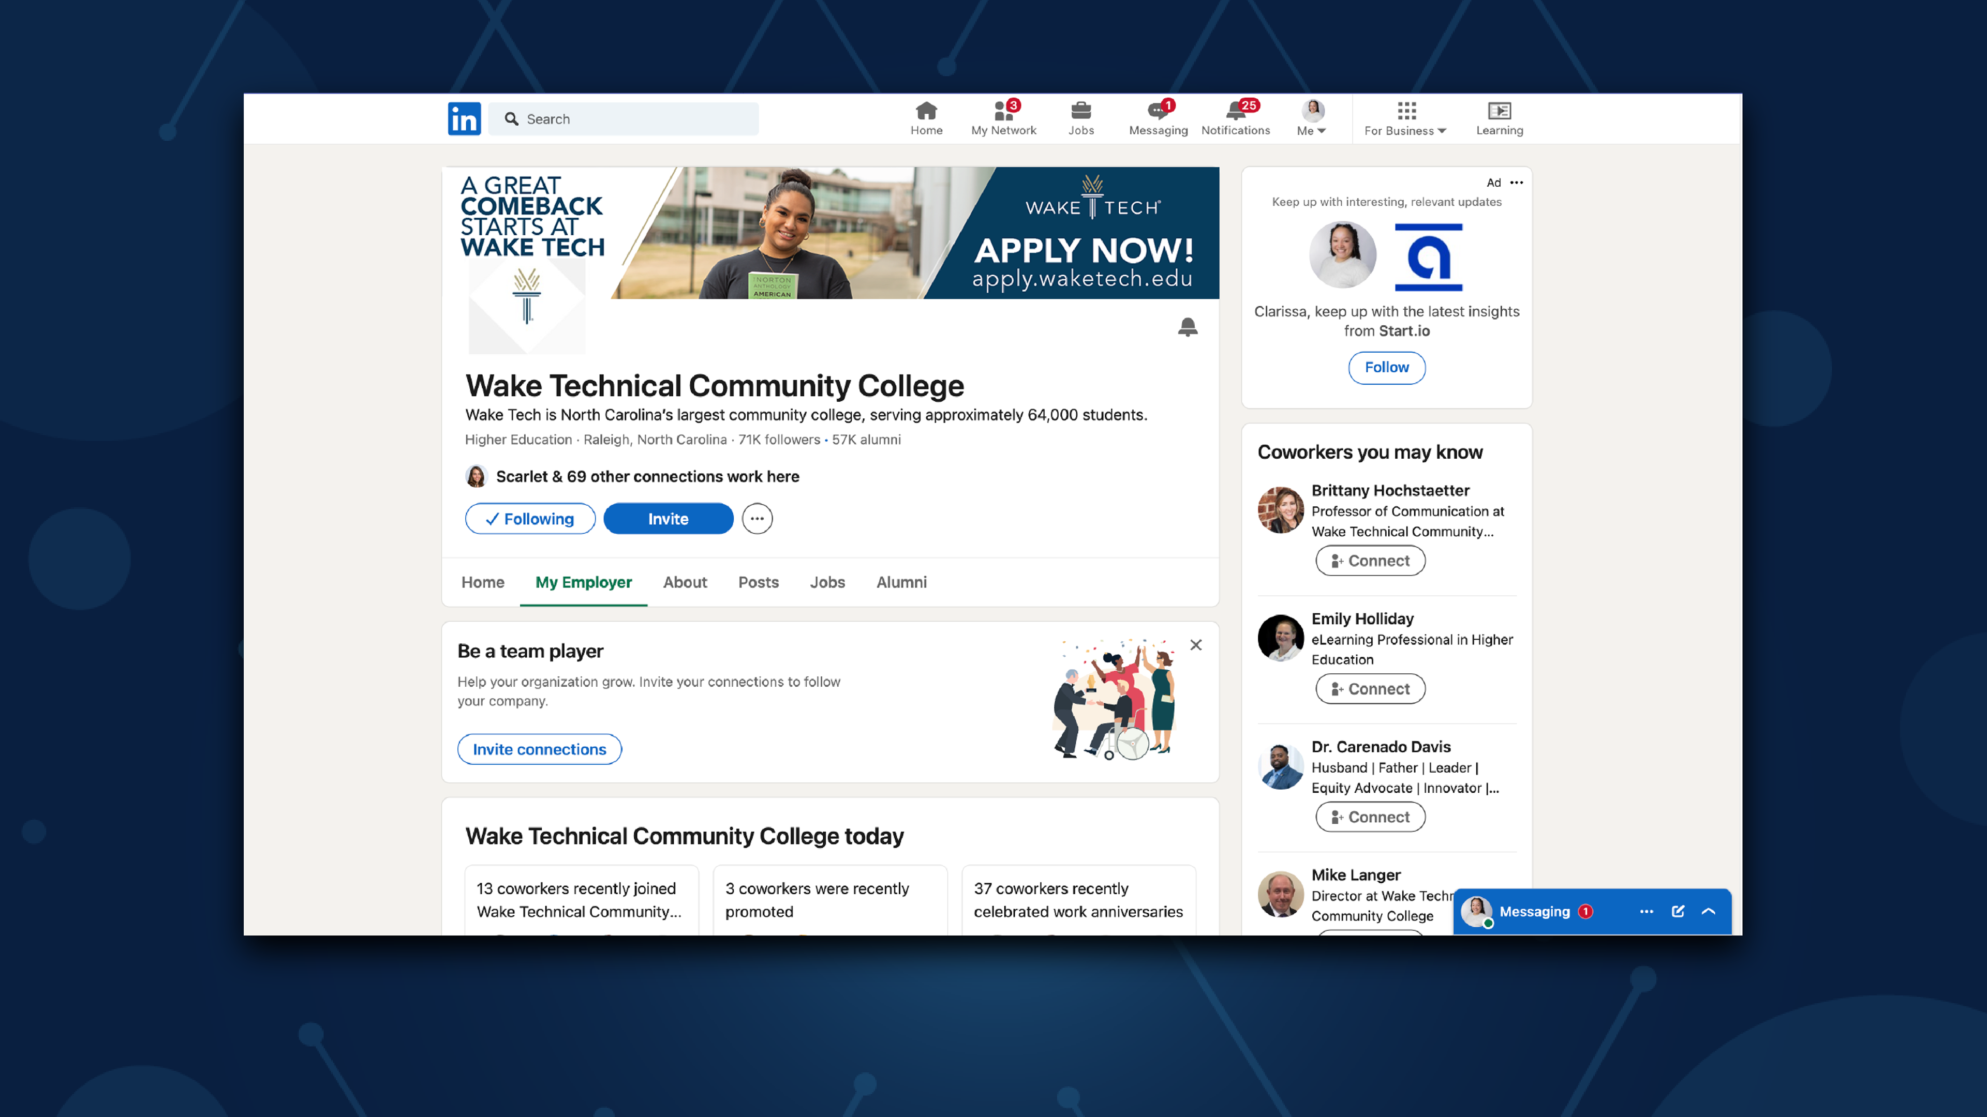Image resolution: width=1987 pixels, height=1117 pixels.
Task: Click Dr. Carenado Davis's profile photo
Action: (1281, 766)
